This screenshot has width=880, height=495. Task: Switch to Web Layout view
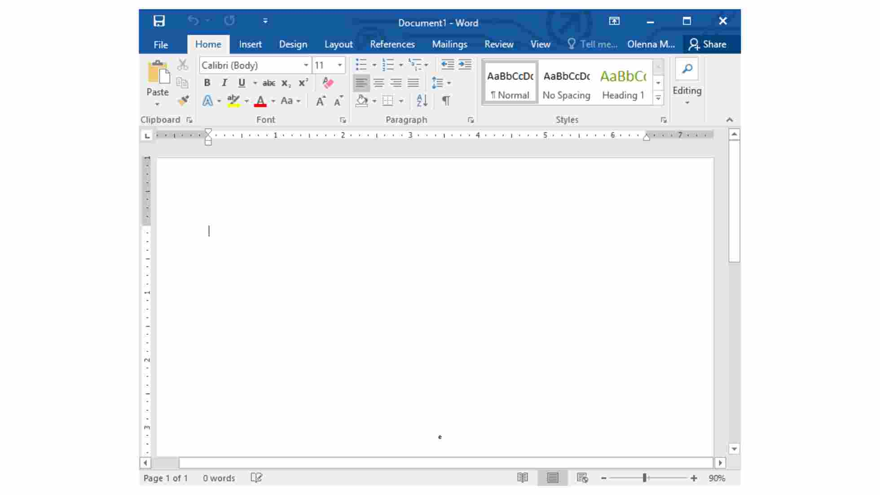pos(582,478)
